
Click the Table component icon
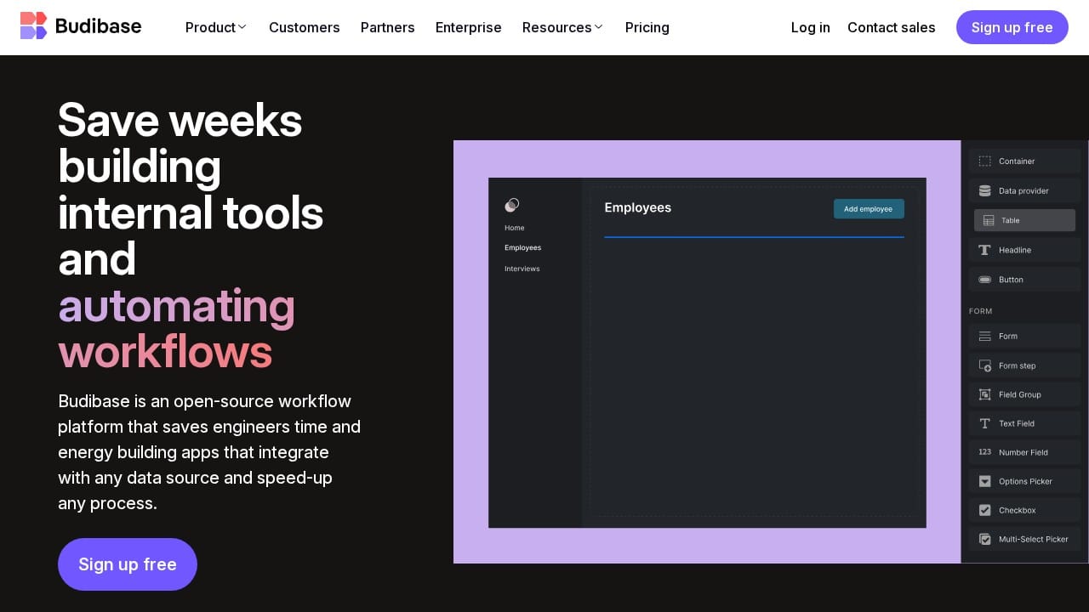click(988, 220)
